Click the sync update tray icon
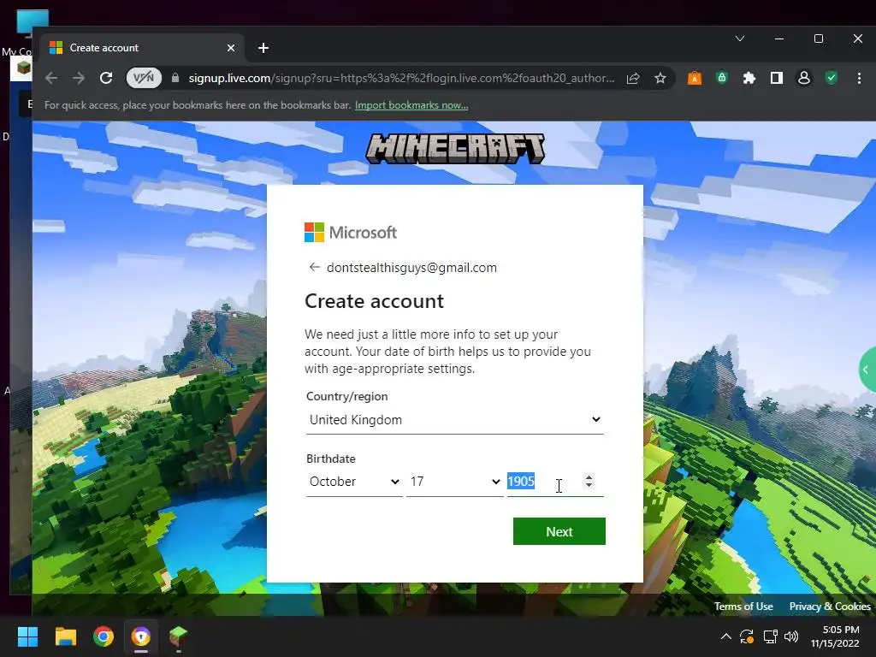This screenshot has height=657, width=876. click(x=746, y=636)
